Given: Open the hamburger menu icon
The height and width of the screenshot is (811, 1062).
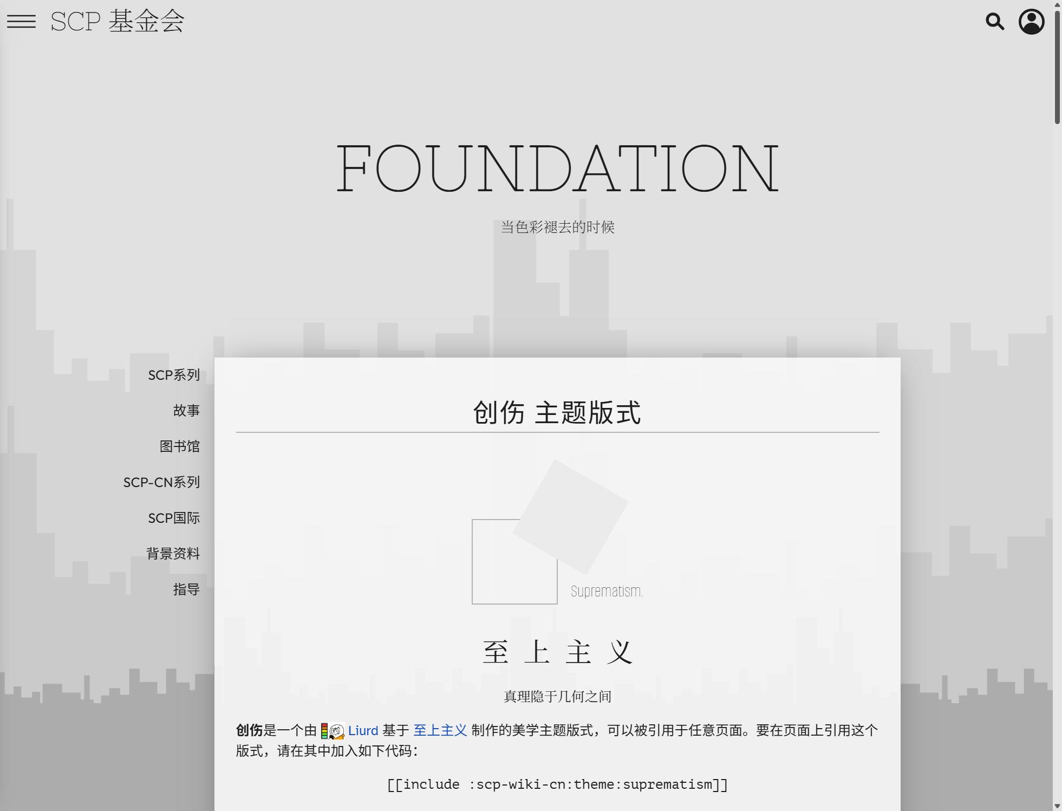Looking at the screenshot, I should click(x=21, y=22).
